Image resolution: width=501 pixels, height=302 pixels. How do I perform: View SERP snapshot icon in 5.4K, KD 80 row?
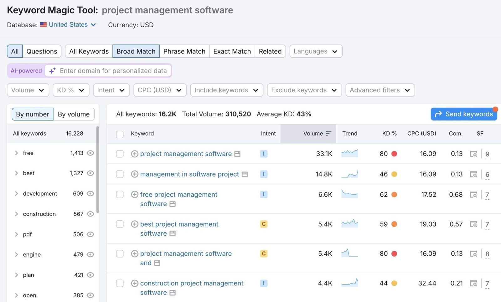coord(473,254)
